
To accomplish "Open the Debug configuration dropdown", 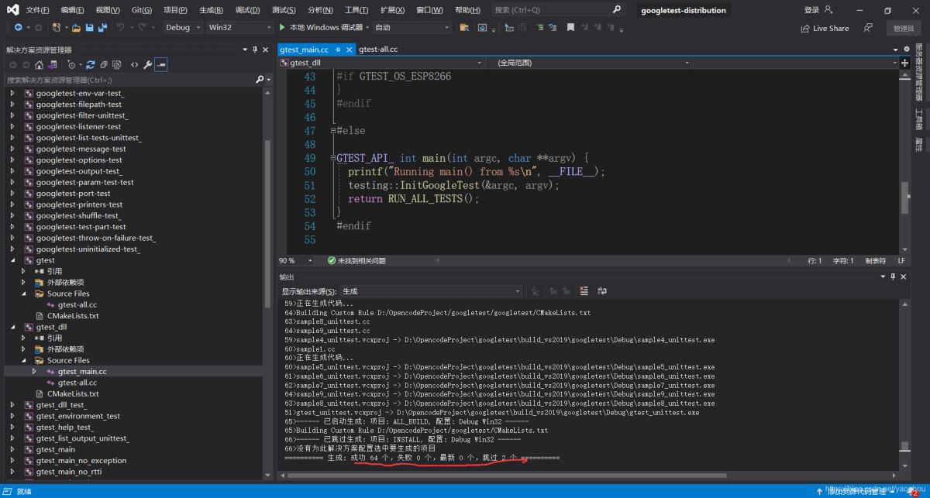I will (x=183, y=27).
